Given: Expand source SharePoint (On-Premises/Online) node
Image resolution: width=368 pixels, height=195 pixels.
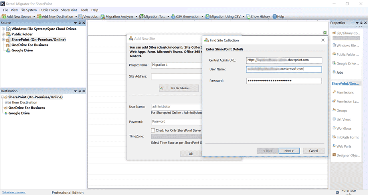Looking at the screenshot, I should (3, 39).
